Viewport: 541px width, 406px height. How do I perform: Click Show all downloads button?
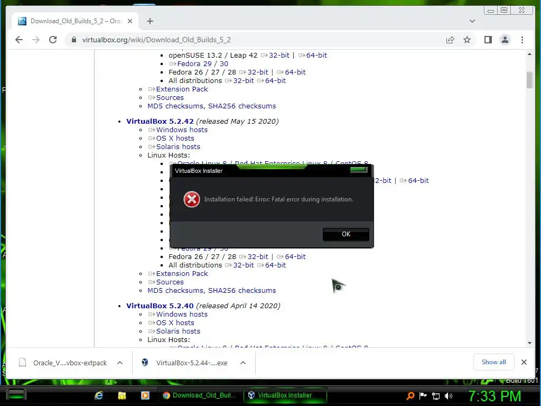point(494,362)
